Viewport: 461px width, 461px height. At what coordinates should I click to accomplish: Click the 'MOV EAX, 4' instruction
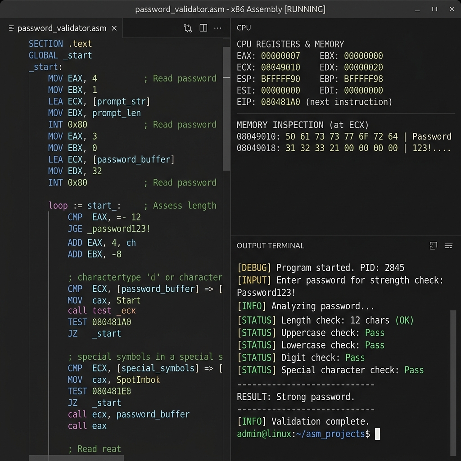(72, 78)
